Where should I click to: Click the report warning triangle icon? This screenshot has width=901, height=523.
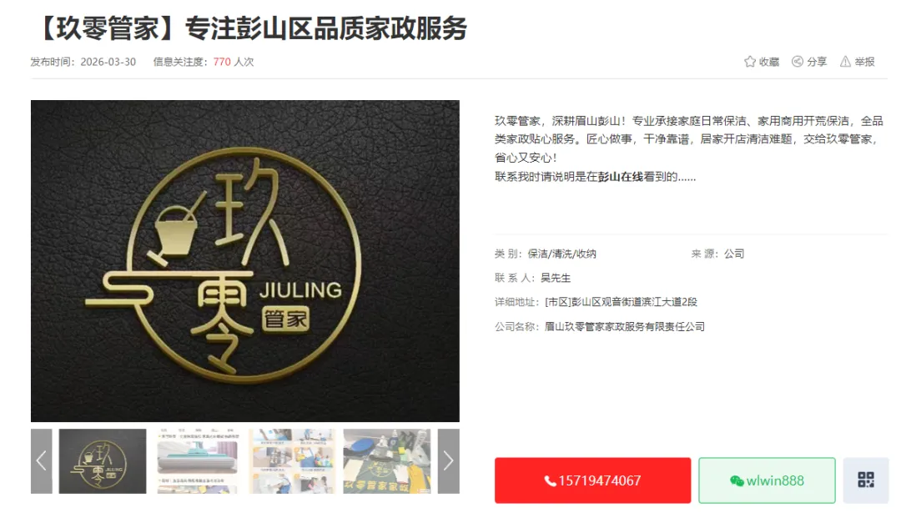845,62
